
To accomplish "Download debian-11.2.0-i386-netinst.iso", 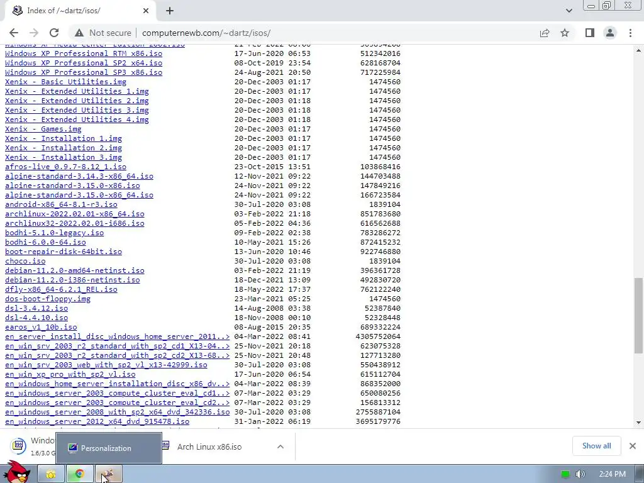I will (x=72, y=280).
